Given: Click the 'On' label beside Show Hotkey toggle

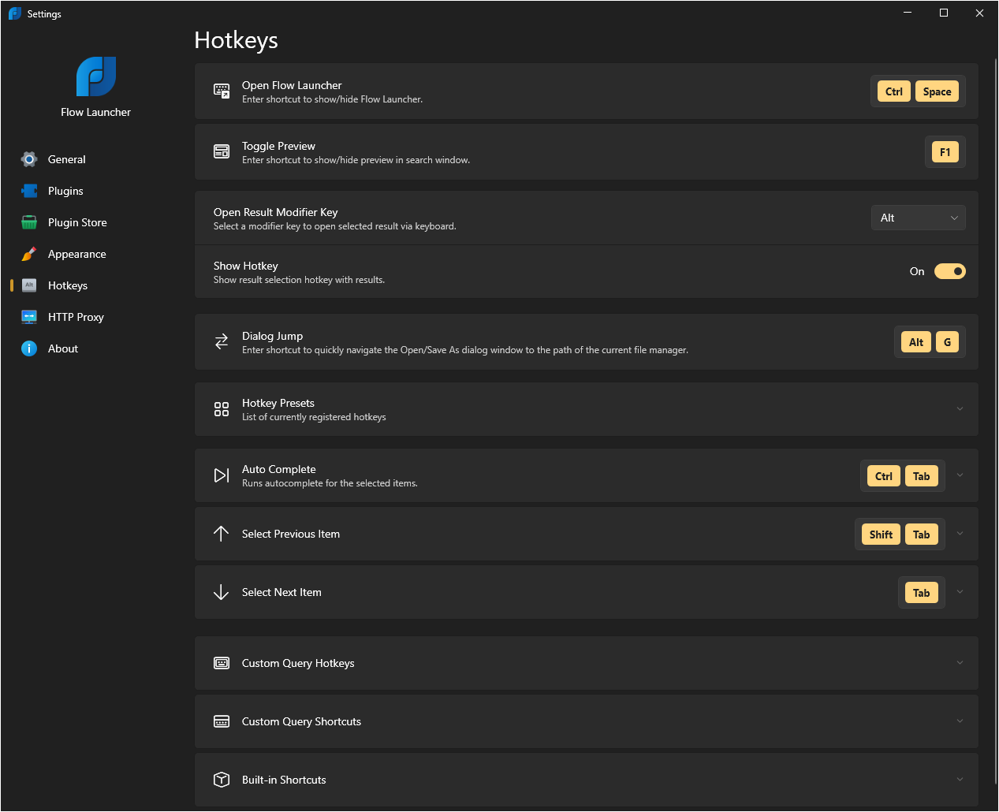Looking at the screenshot, I should click(917, 271).
